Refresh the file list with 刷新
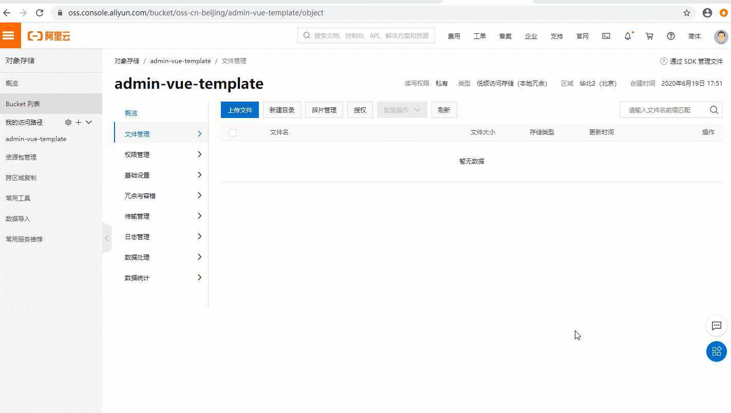The width and height of the screenshot is (731, 413). [444, 110]
